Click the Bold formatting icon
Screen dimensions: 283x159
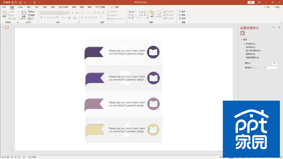click(41, 18)
